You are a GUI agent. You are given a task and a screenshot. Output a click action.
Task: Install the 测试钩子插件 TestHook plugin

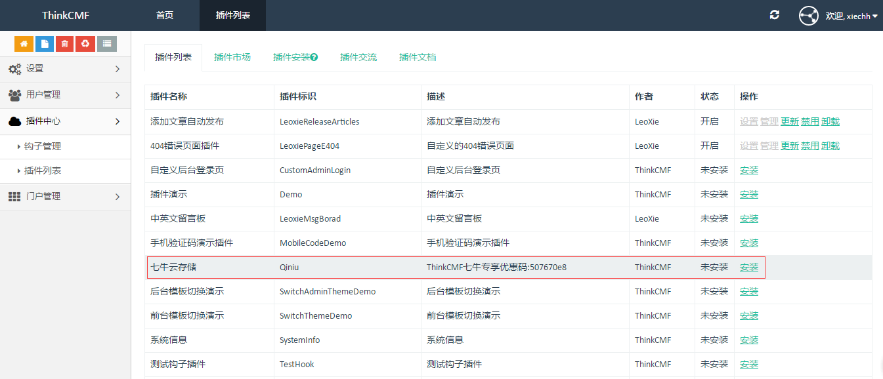pyautogui.click(x=749, y=364)
